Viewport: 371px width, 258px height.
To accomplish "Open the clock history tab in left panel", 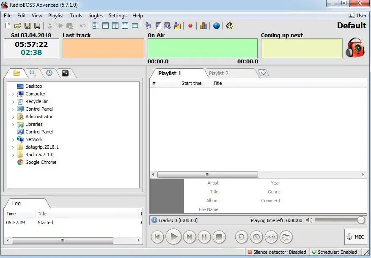I will 49,73.
